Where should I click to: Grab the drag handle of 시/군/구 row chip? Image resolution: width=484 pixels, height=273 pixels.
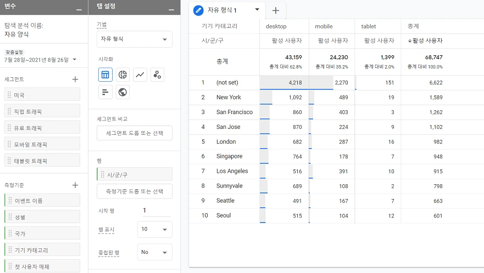tap(103, 174)
